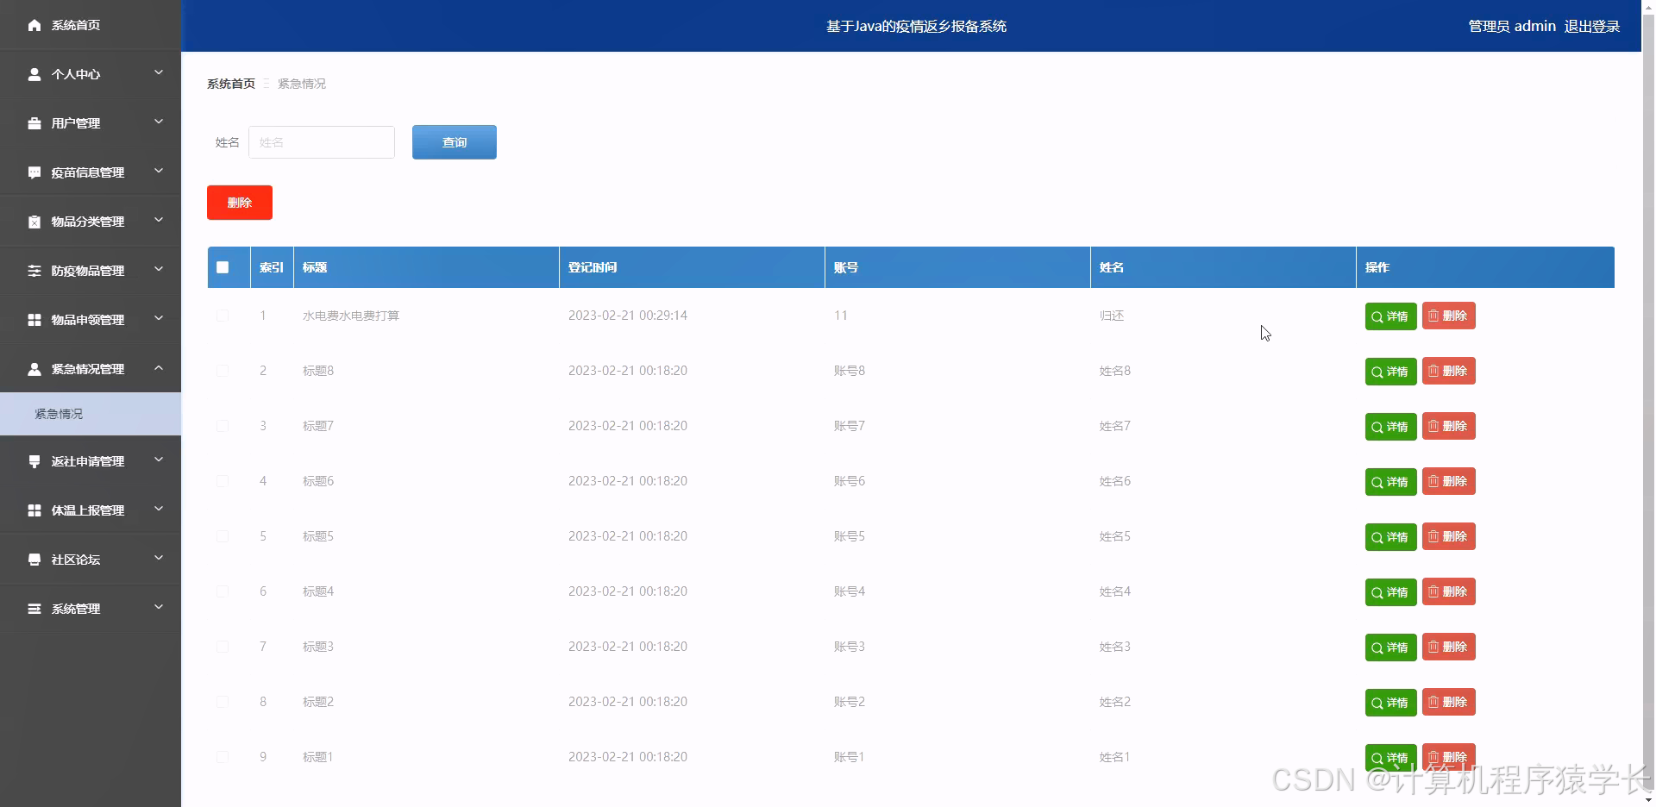Click the home icon beside 系统首页
The image size is (1656, 807).
tap(34, 25)
